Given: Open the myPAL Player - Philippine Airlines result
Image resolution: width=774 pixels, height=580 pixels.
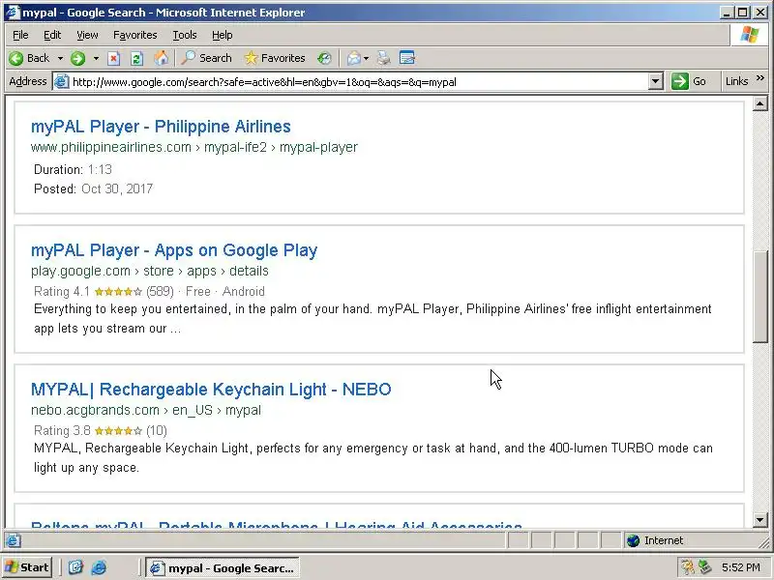Looking at the screenshot, I should coord(161,127).
